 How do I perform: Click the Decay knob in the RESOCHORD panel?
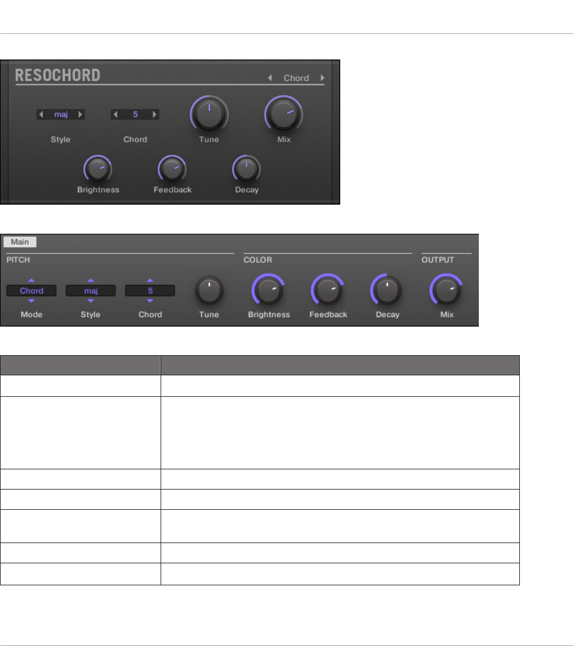pos(246,168)
